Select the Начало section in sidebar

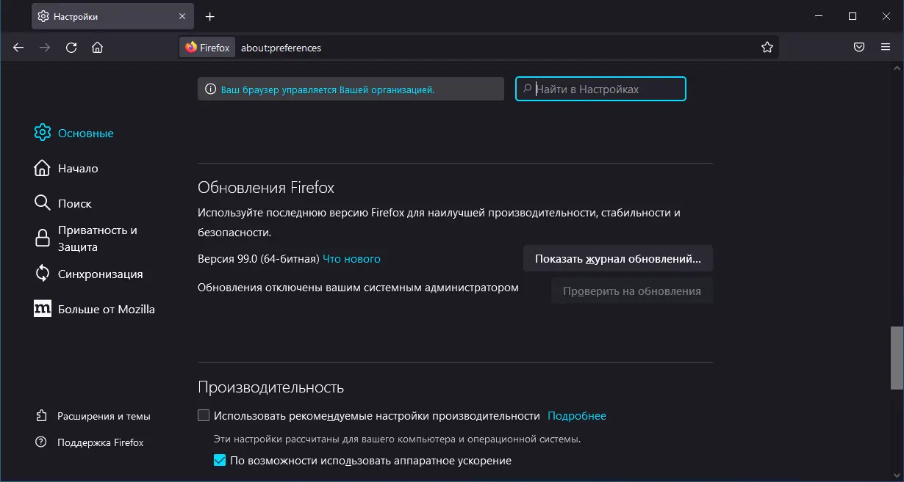pos(78,168)
